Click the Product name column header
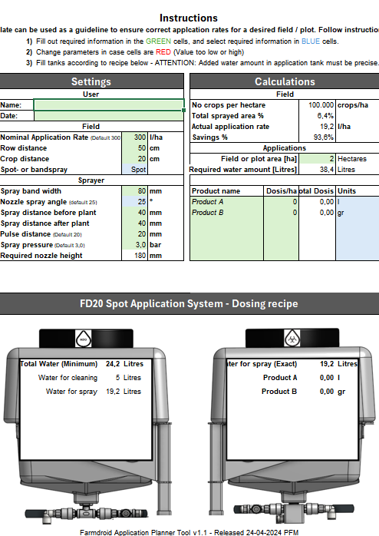This screenshot has height=536, width=379. pyautogui.click(x=227, y=191)
